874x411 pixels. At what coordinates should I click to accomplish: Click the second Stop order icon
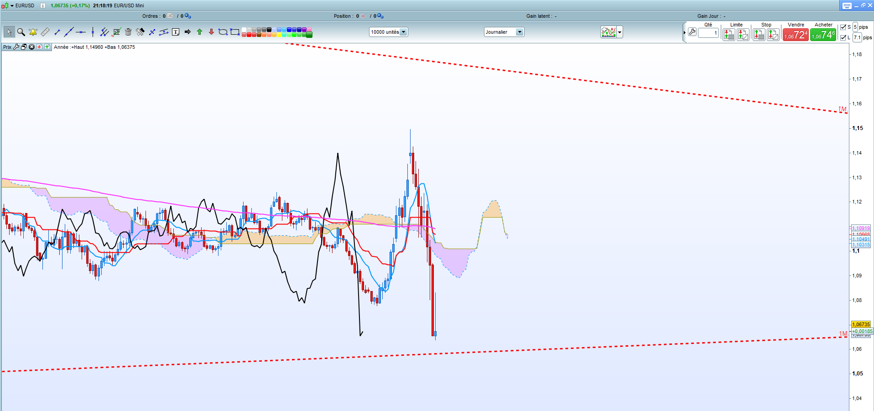click(773, 35)
